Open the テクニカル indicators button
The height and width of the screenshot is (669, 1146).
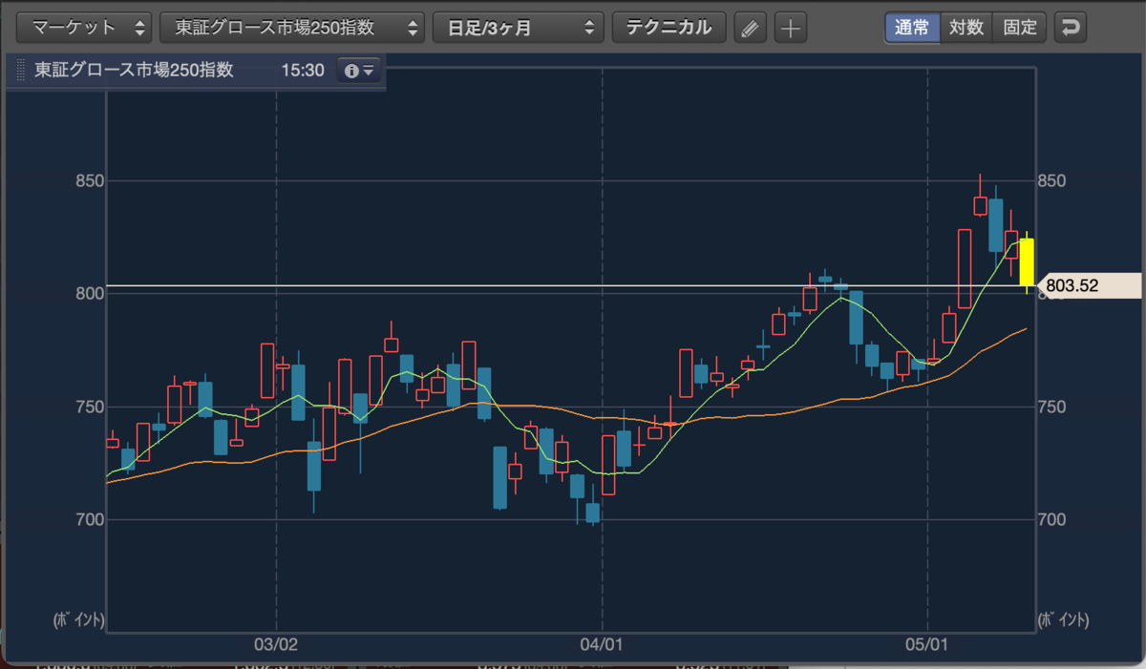point(668,28)
